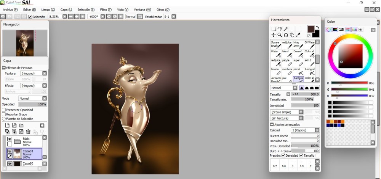
Task: Pick the Square Brush preset
Action: pos(276,44)
